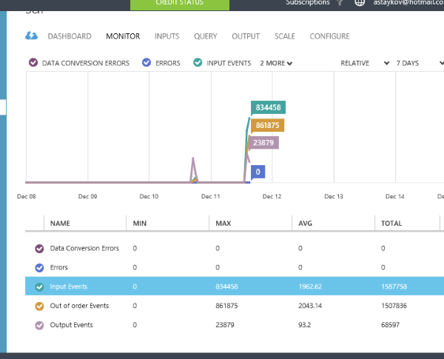Select the MONITOR tab

123,36
